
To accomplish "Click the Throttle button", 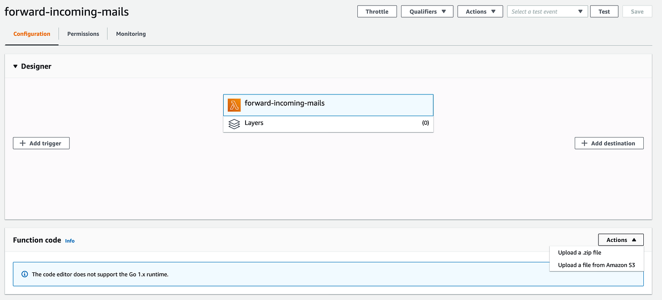I will point(377,11).
